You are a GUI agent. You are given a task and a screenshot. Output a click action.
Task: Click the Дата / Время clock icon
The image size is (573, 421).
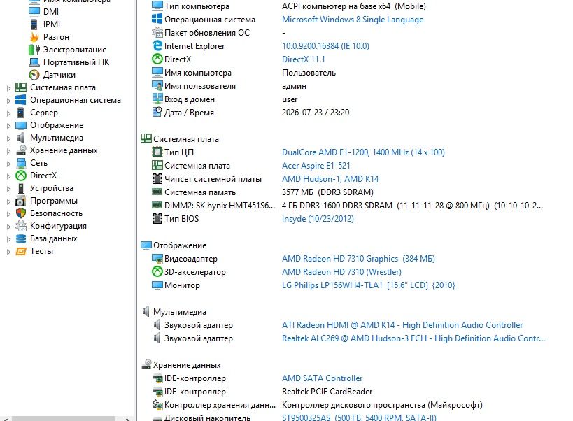point(157,112)
